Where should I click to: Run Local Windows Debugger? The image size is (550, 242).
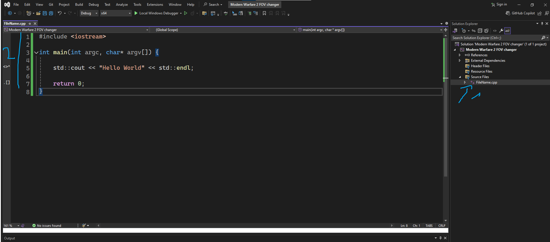coord(156,13)
